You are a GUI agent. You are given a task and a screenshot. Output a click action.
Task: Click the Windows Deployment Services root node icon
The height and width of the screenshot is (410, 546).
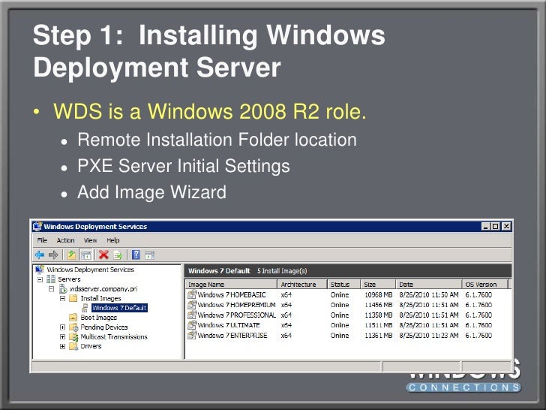[40, 270]
